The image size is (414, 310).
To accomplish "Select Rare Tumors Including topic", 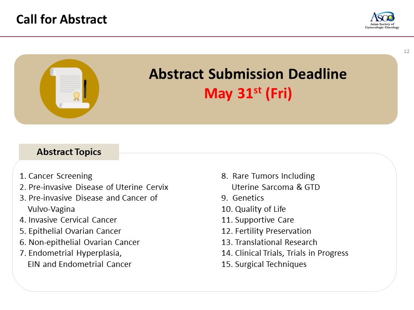I will 268,176.
